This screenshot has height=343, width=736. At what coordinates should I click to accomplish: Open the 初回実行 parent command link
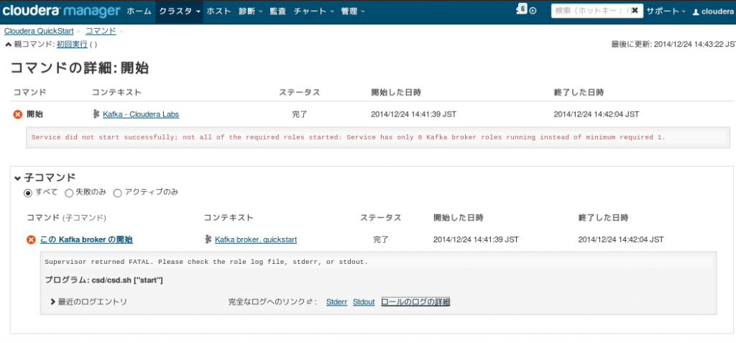coord(72,45)
